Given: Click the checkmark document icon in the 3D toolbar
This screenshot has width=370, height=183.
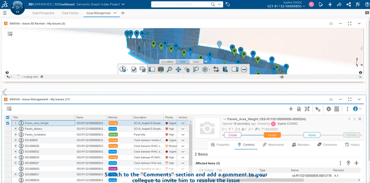Looking at the screenshot, I should coord(134,70).
